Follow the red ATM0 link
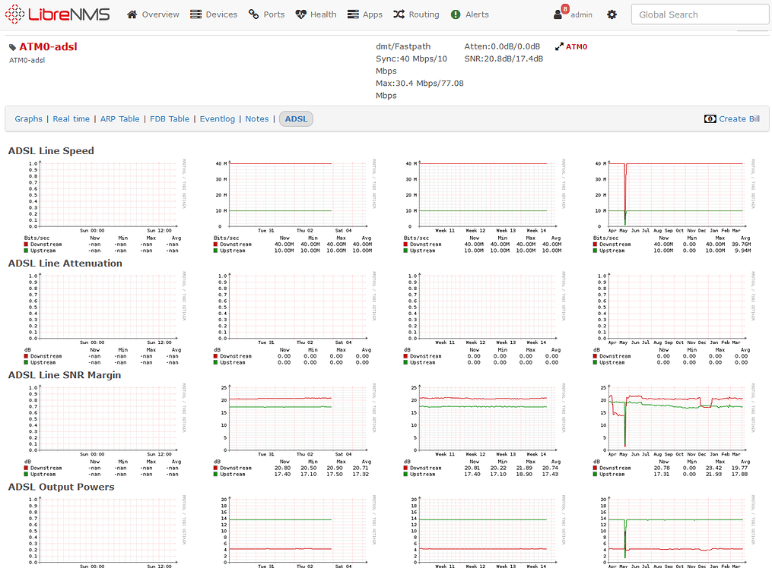Image resolution: width=772 pixels, height=568 pixels. click(x=576, y=46)
